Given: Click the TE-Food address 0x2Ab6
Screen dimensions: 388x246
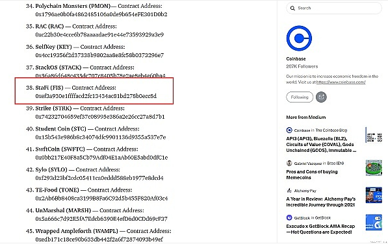Looking at the screenshot, I should coord(101,199).
